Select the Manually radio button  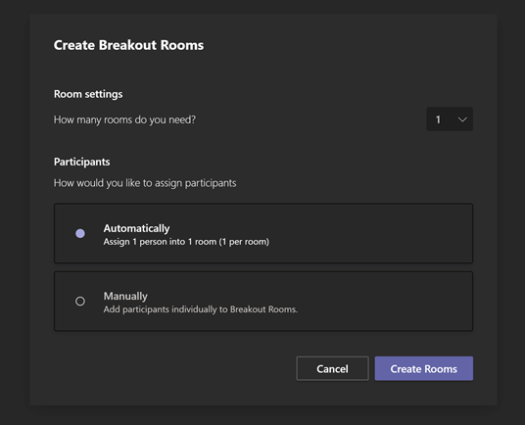click(x=80, y=302)
